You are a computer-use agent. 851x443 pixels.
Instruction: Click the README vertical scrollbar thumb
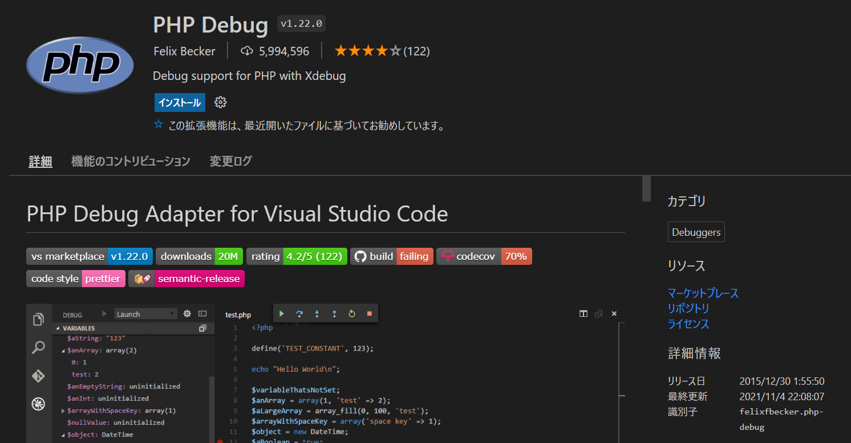click(646, 188)
